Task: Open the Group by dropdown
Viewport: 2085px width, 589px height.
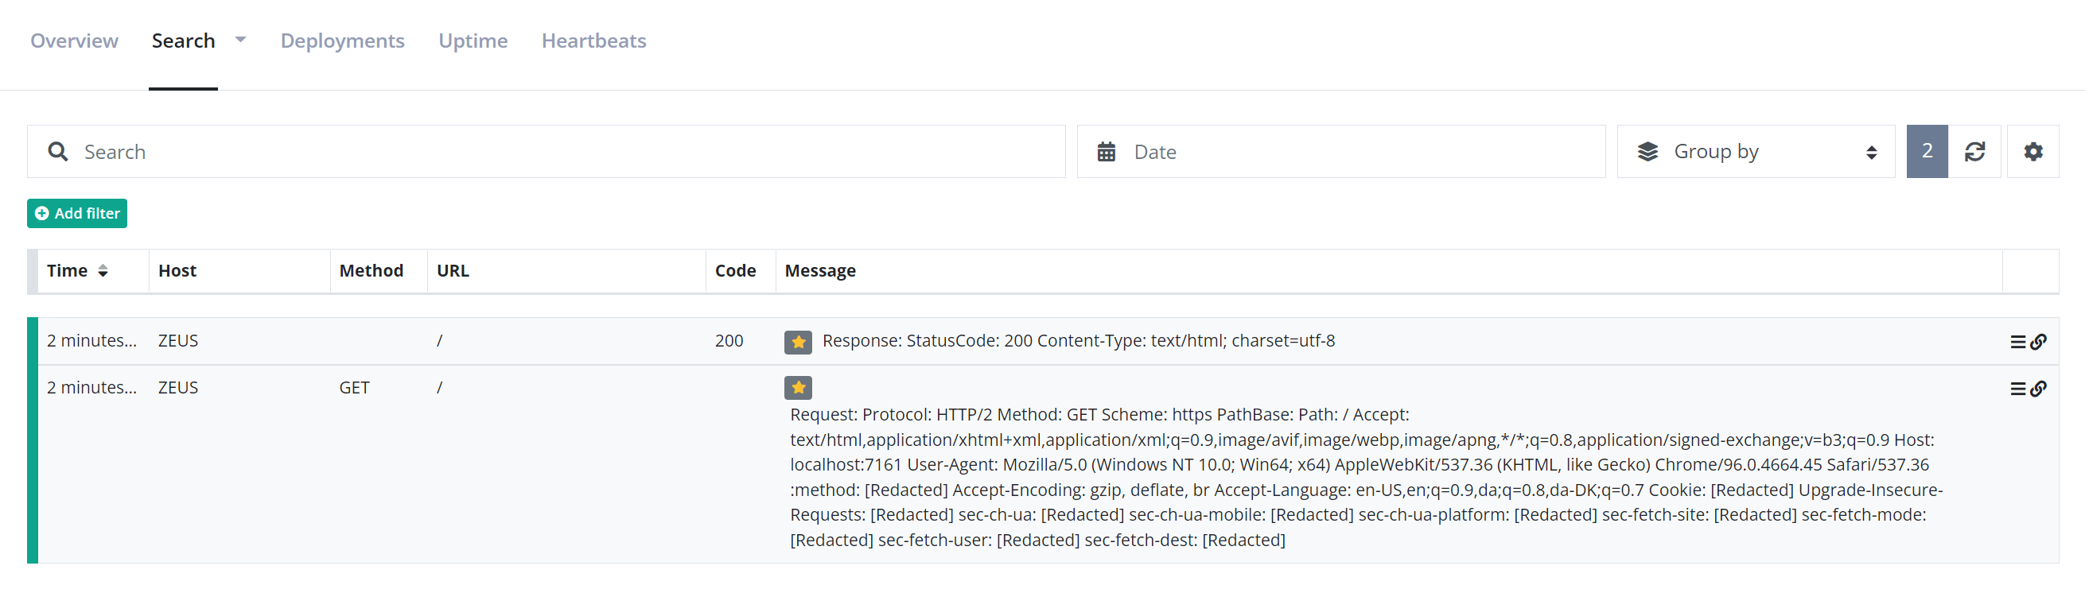Action: [x=1755, y=151]
